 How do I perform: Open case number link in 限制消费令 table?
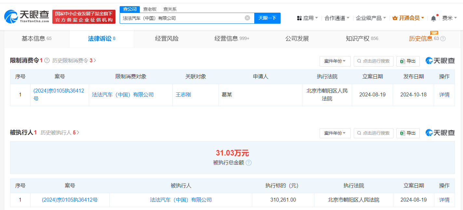tap(59, 95)
